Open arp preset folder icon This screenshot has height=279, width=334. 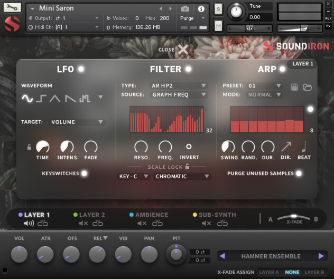click(307, 86)
